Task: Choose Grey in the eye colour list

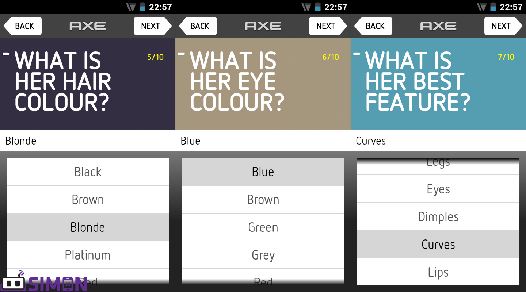Action: click(263, 255)
